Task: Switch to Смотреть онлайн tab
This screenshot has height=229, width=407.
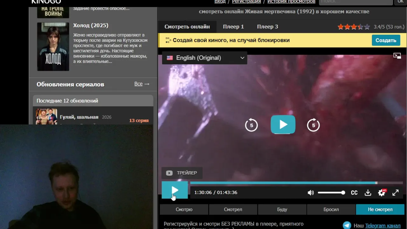Action: [187, 27]
